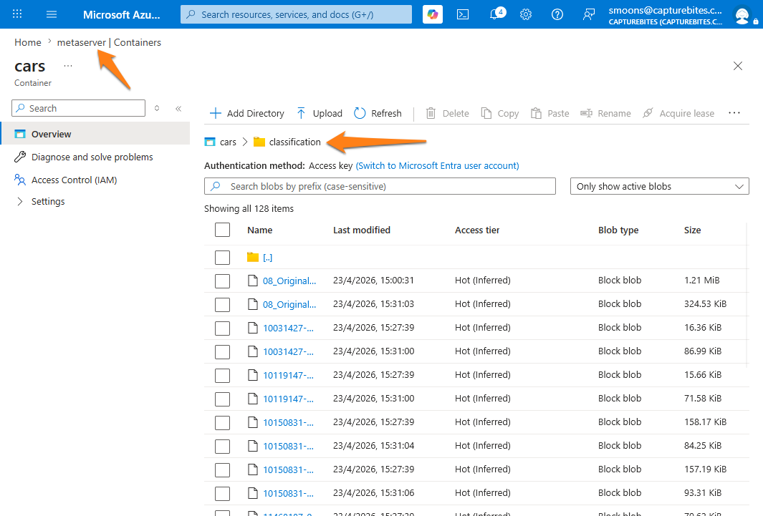763x516 pixels.
Task: Check the 15.66 KiB blob row
Action: coord(222,375)
